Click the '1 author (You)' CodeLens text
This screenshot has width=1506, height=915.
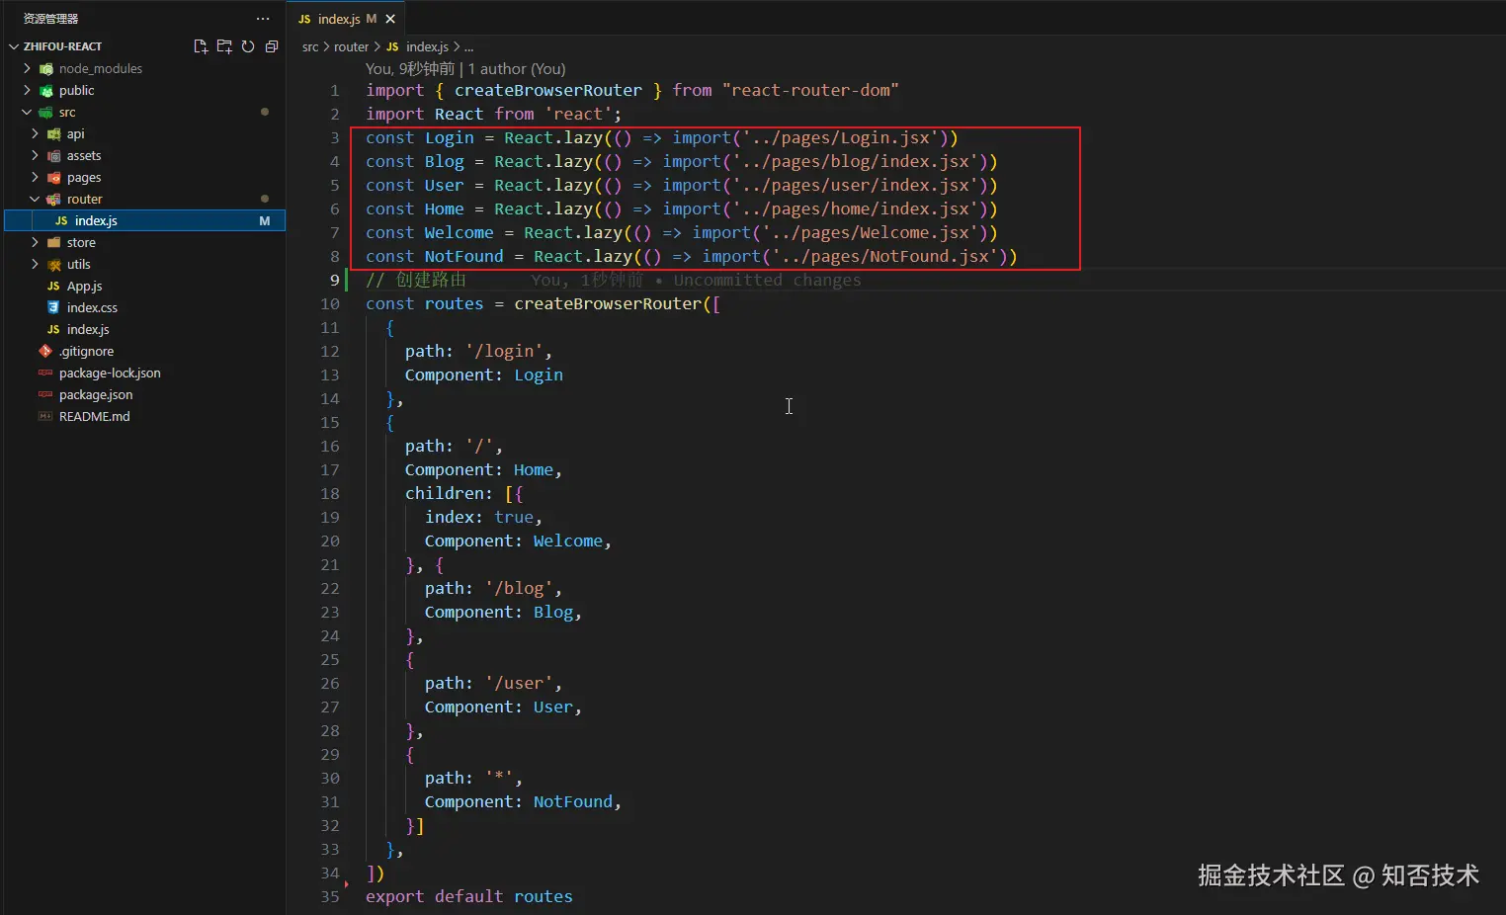pos(517,68)
